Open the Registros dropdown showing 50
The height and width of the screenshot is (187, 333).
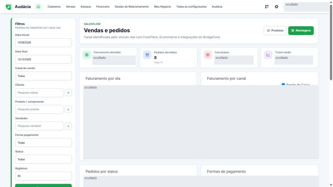pos(43,176)
